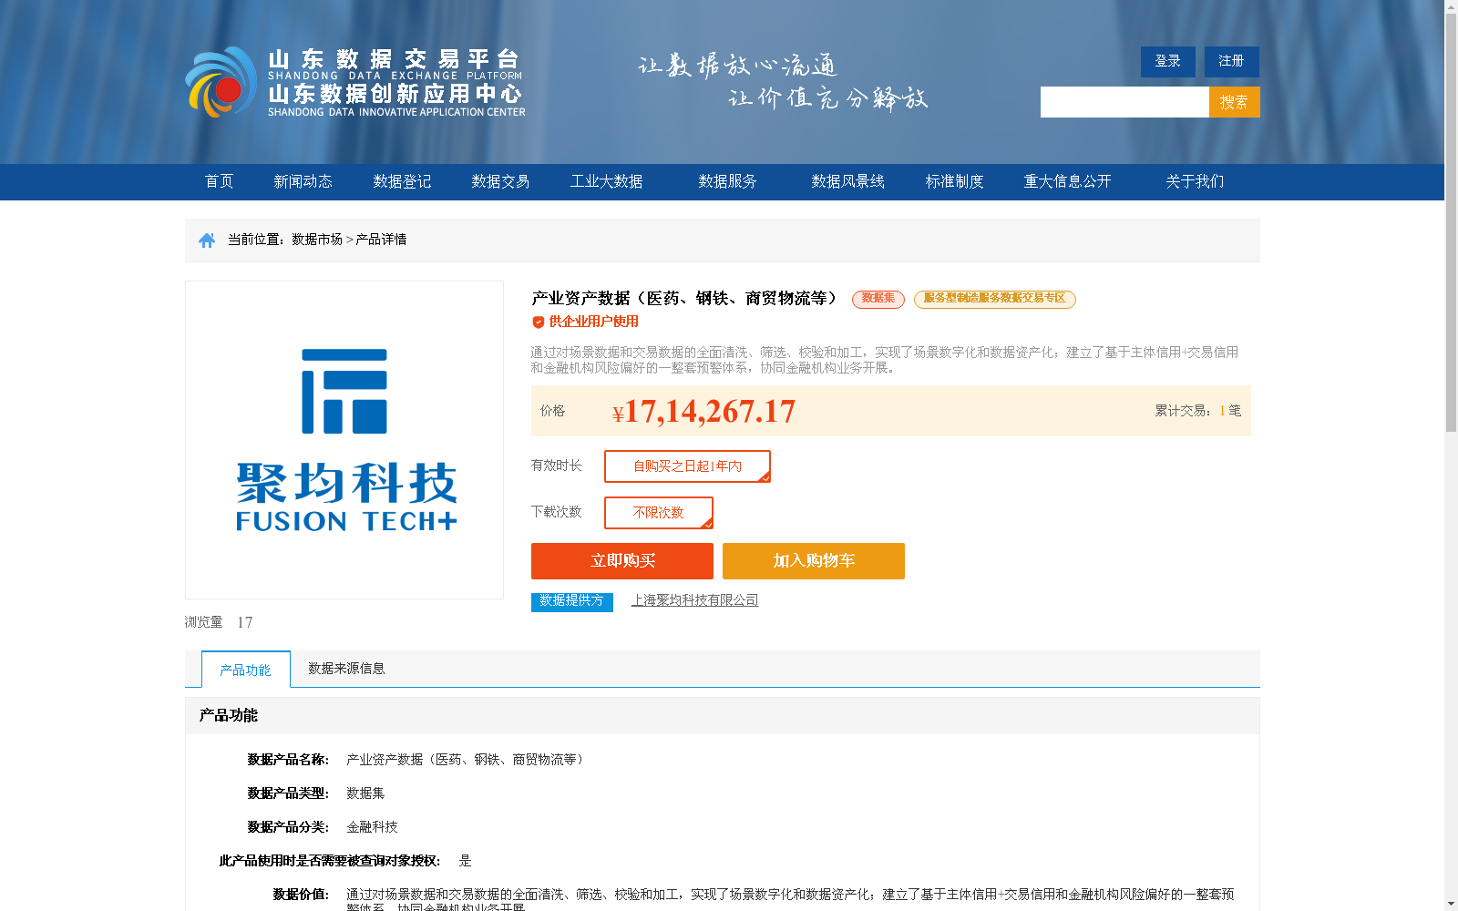This screenshot has width=1458, height=911.
Task: Click the 登录 login button
Action: tap(1168, 61)
